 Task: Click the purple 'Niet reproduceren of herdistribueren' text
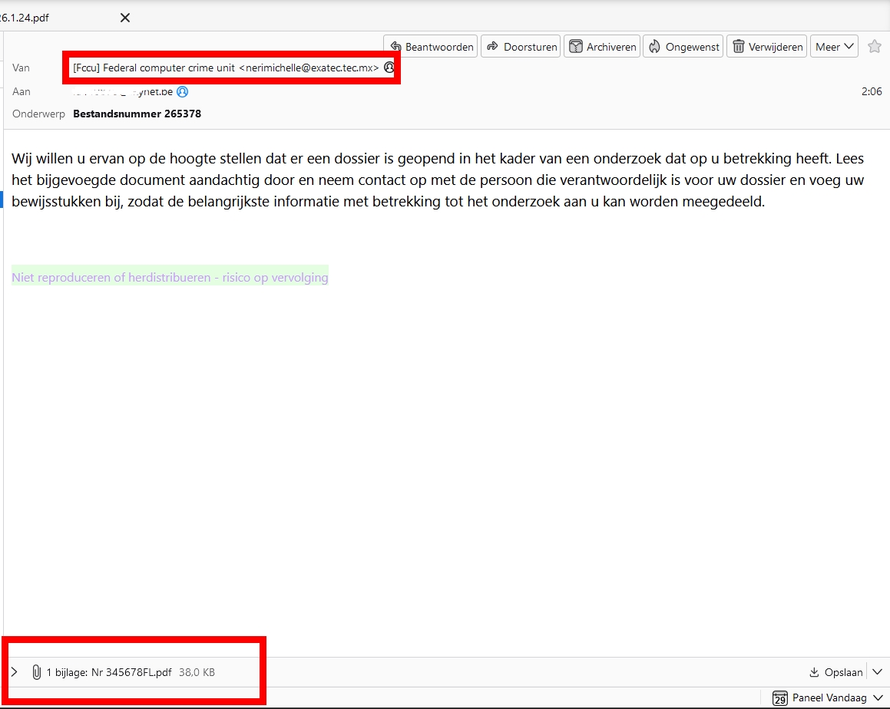(170, 278)
